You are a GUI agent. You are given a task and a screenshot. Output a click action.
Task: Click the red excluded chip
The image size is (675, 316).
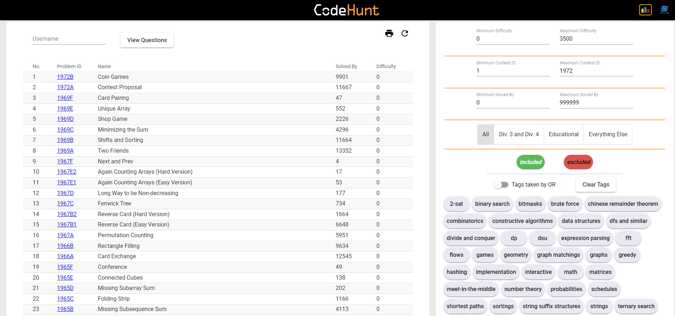[578, 162]
